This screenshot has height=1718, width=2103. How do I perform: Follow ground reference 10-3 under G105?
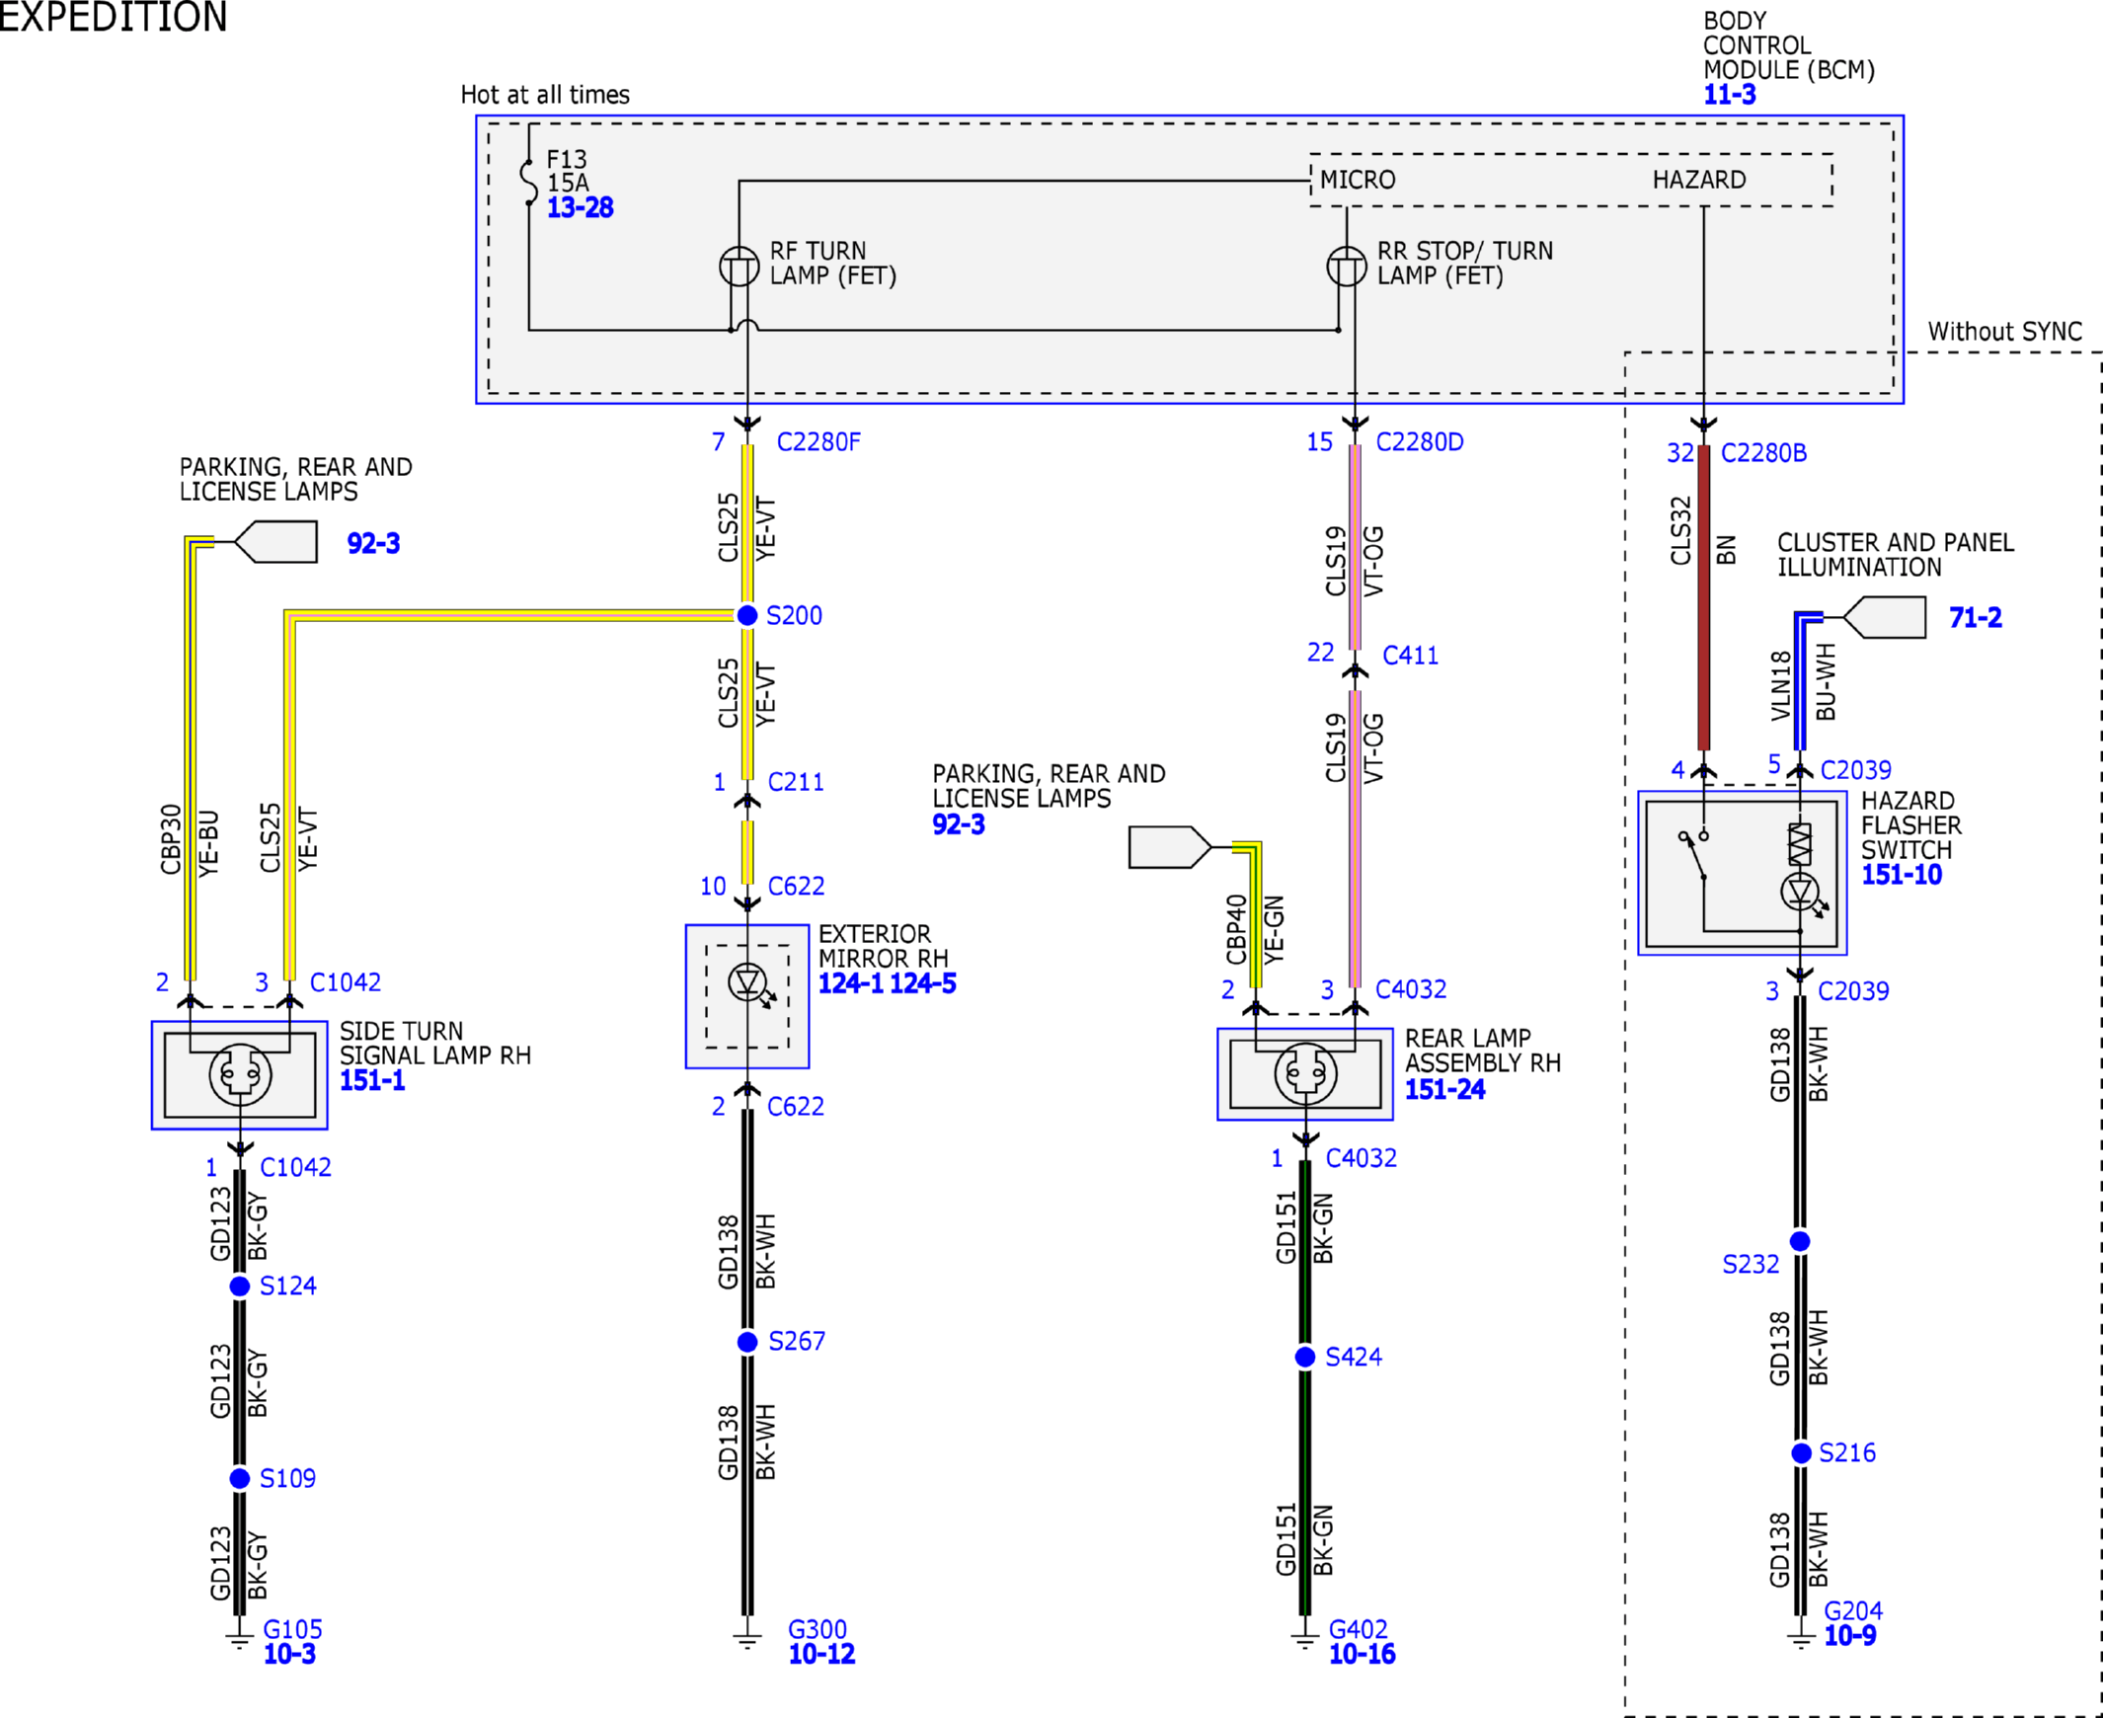coord(290,1654)
